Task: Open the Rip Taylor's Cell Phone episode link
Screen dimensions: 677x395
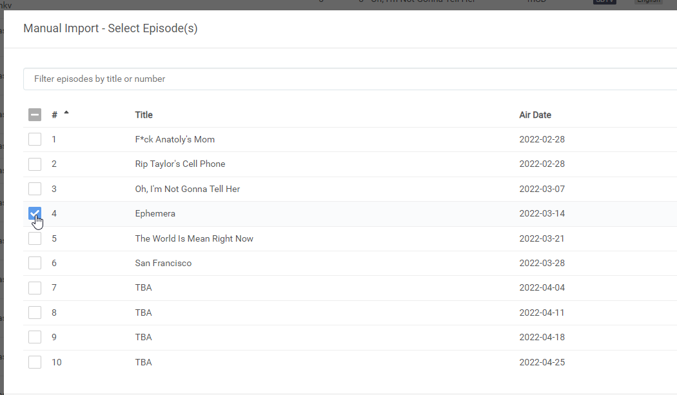Action: 180,164
